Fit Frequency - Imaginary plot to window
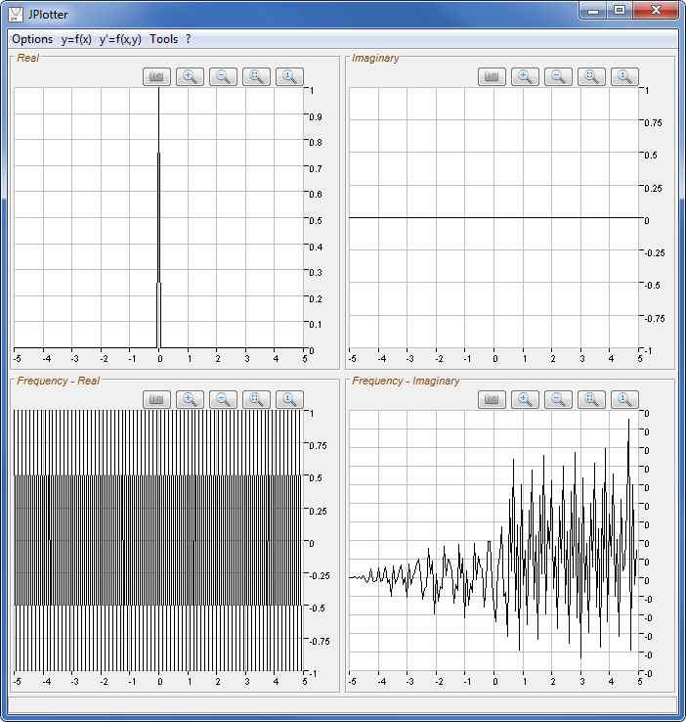The image size is (686, 722). pyautogui.click(x=591, y=399)
